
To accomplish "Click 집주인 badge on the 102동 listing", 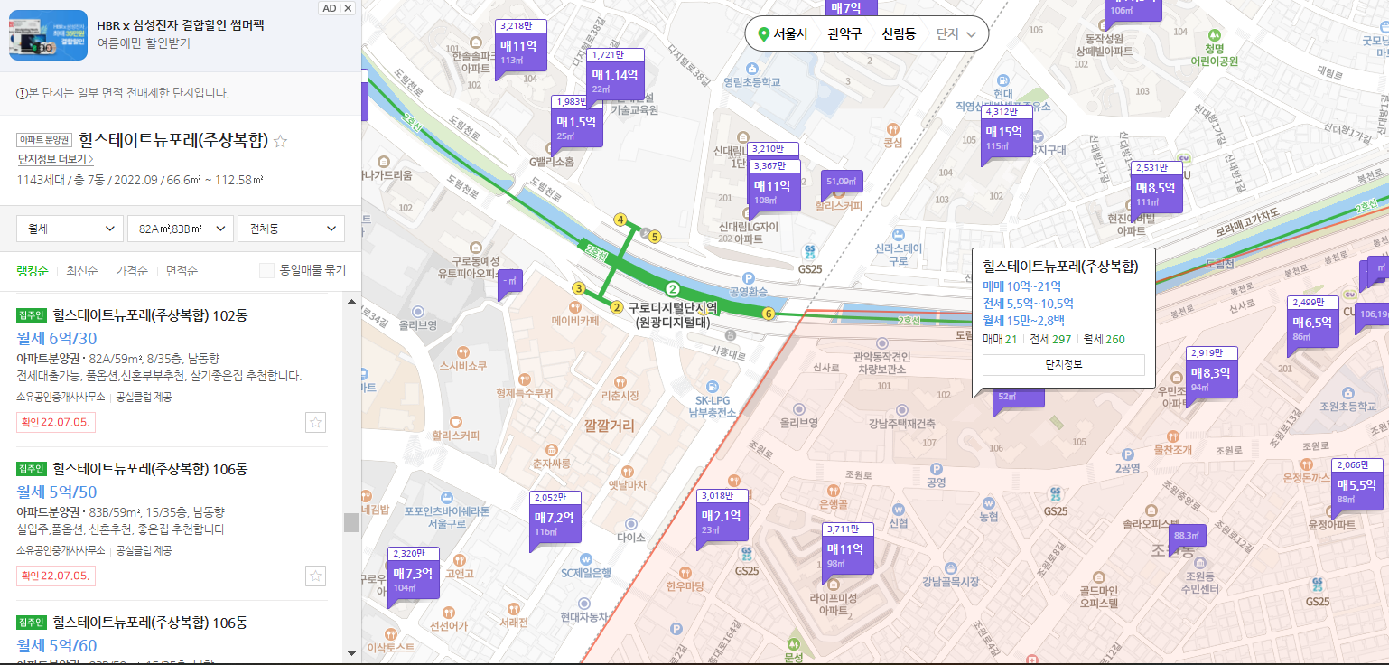I will (32, 315).
